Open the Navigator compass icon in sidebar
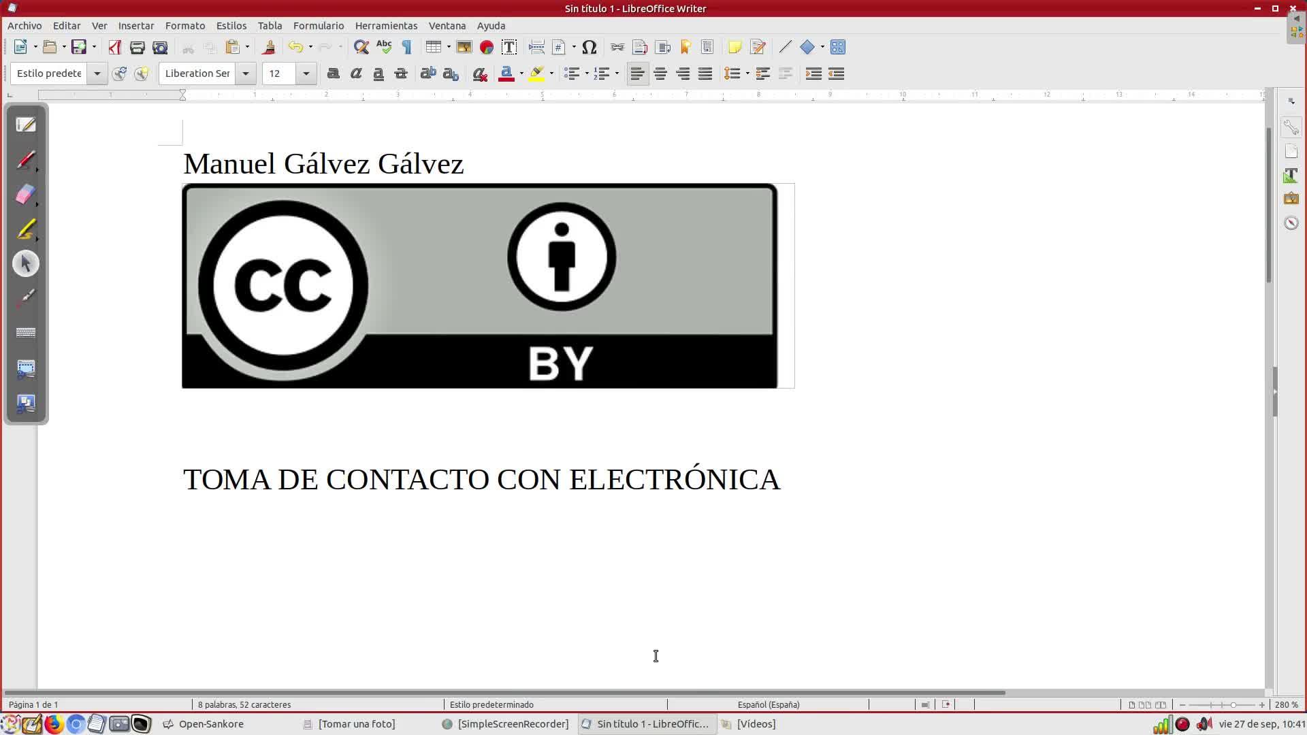 coord(1291,223)
